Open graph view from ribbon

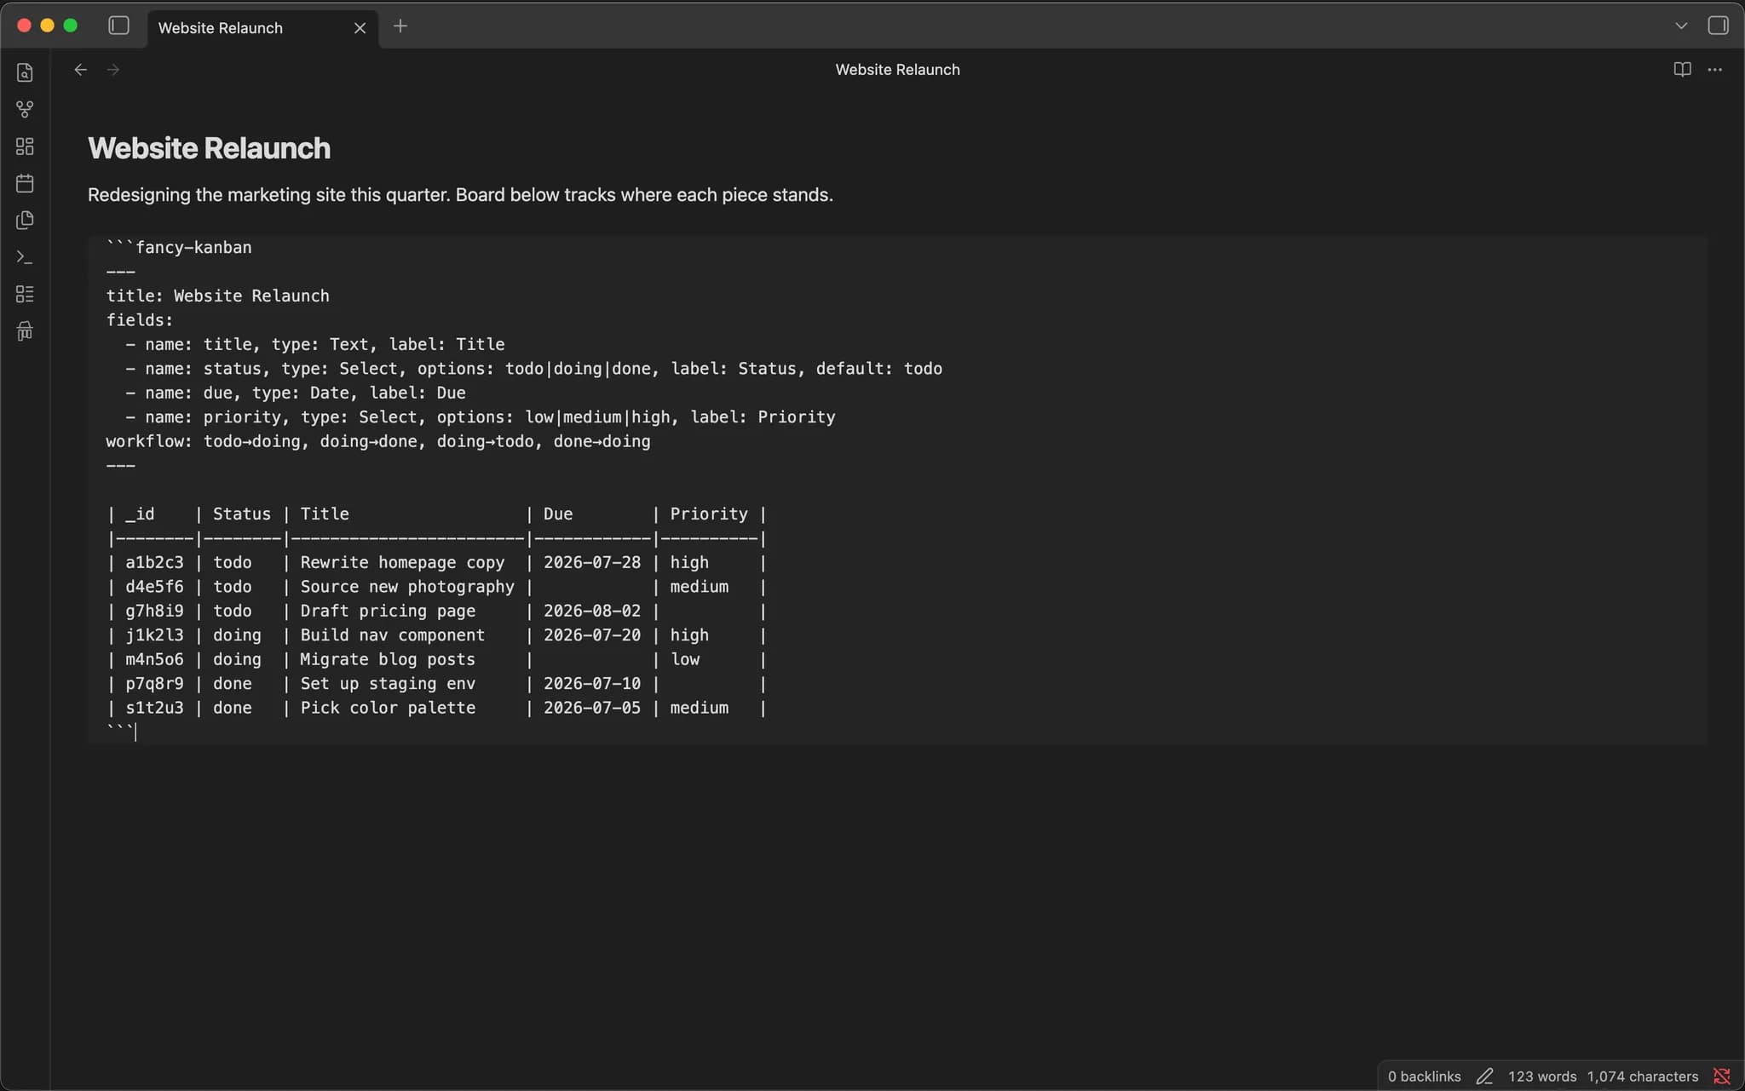pyautogui.click(x=25, y=109)
